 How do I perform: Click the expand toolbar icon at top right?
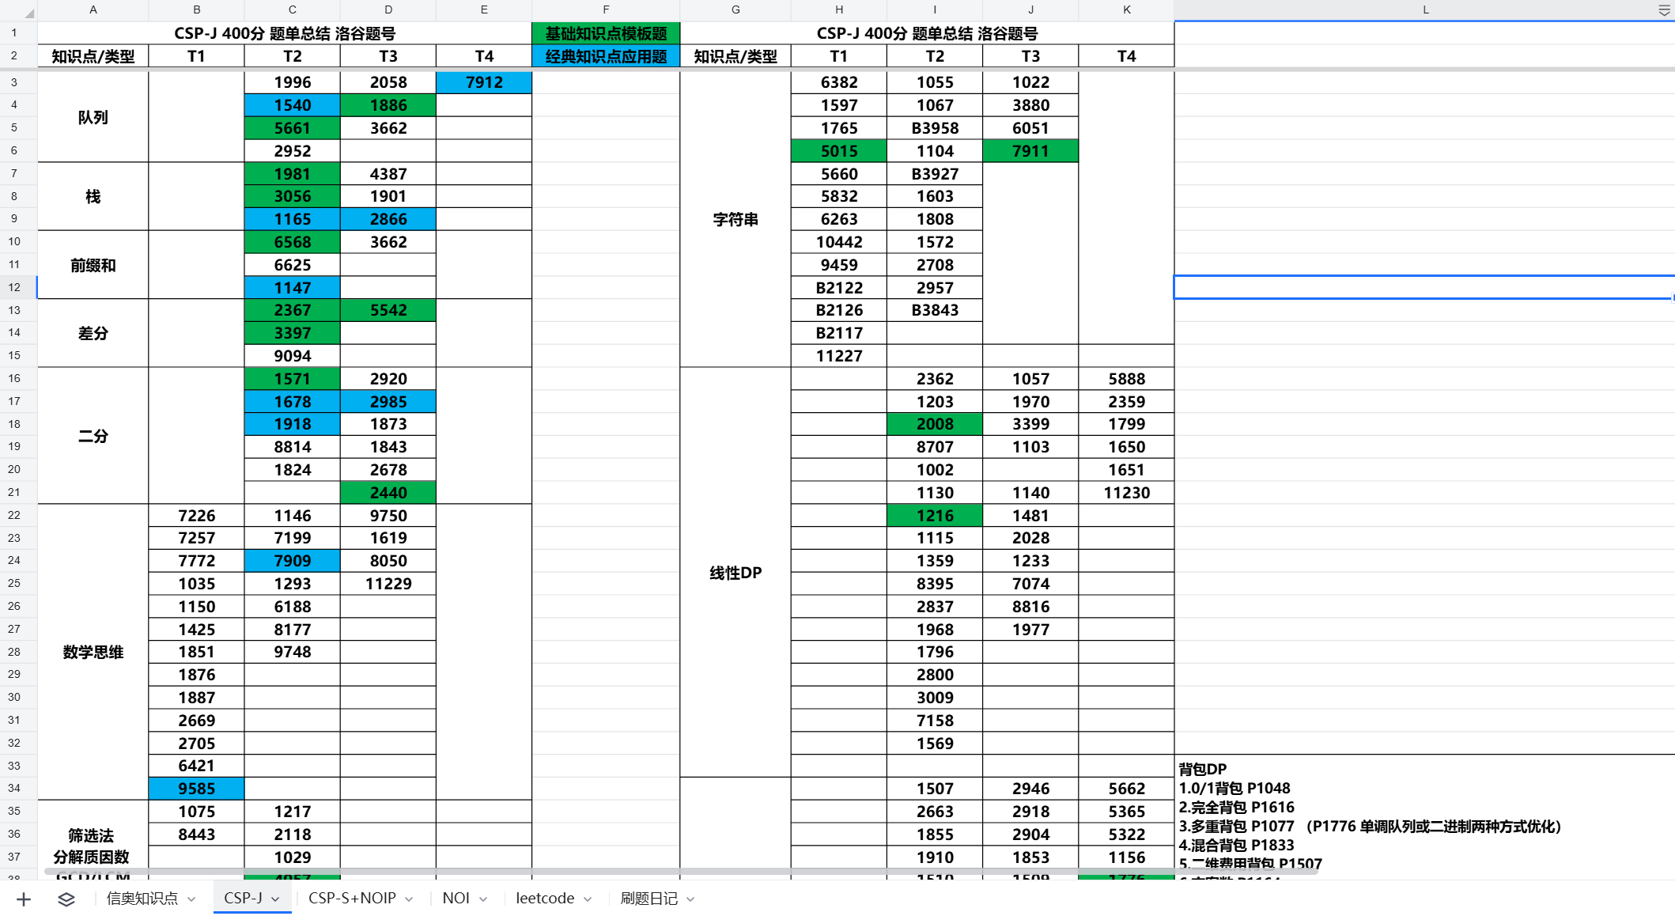point(1664,10)
